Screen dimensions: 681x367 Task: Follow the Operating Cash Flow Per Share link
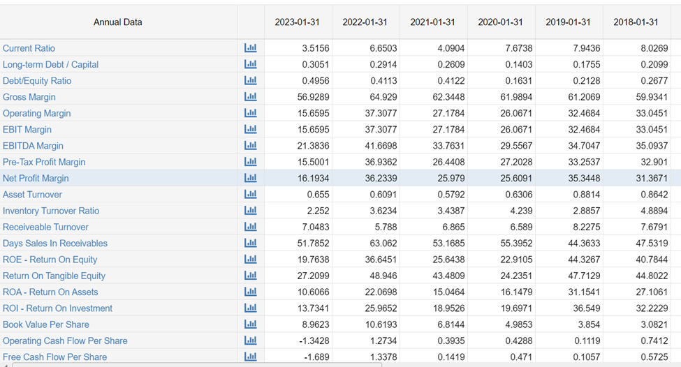pos(65,341)
